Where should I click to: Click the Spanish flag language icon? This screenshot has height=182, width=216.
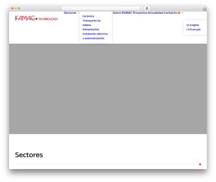click(x=179, y=13)
